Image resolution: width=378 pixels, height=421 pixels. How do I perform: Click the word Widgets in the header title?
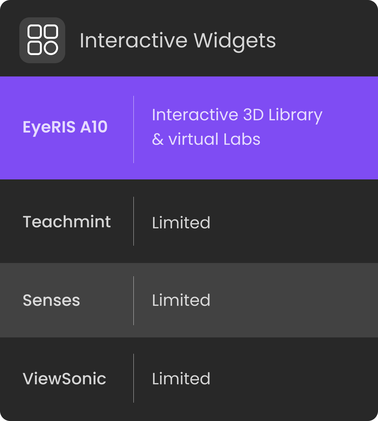click(235, 41)
